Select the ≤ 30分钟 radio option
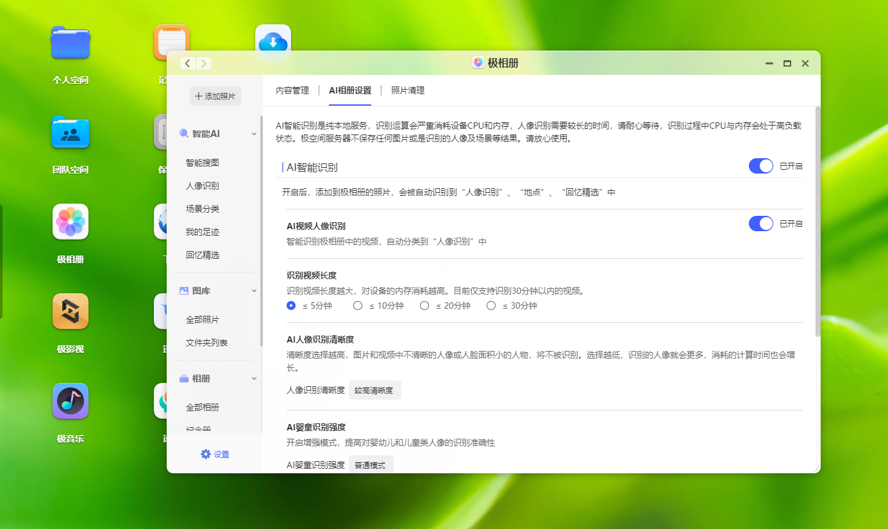This screenshot has width=888, height=529. pyautogui.click(x=491, y=305)
